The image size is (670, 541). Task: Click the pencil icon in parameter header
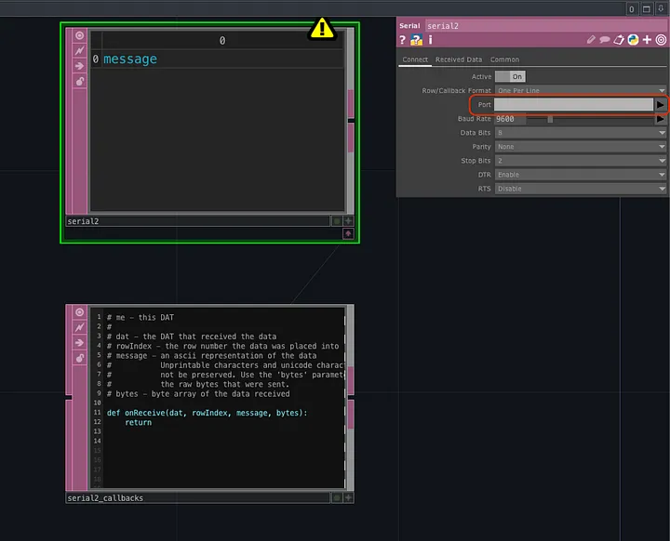click(590, 40)
